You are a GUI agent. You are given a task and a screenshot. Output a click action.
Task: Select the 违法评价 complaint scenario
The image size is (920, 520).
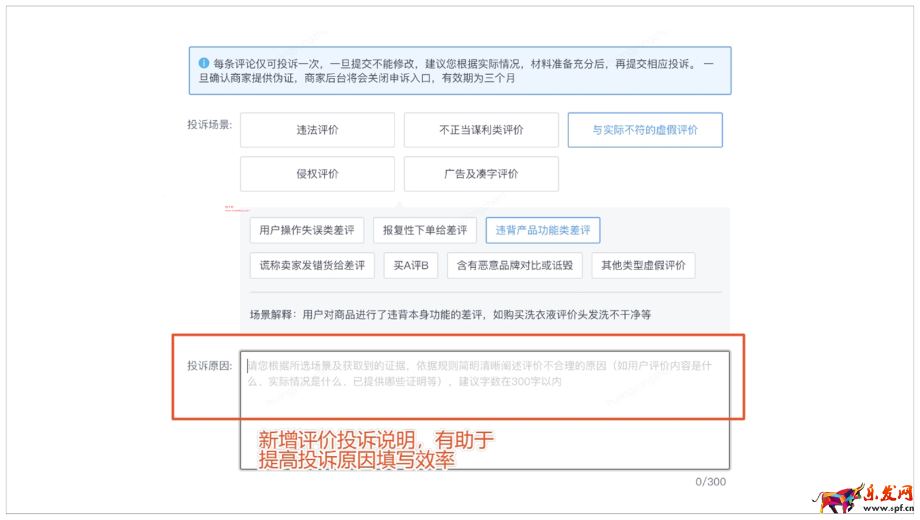[x=317, y=130]
